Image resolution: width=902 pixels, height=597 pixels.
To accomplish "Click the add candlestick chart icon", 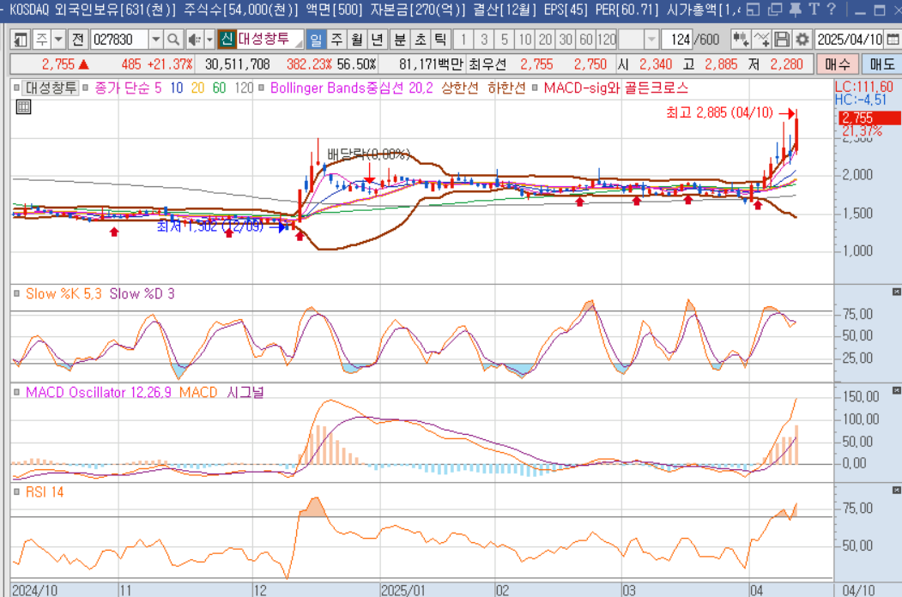I will pyautogui.click(x=740, y=39).
